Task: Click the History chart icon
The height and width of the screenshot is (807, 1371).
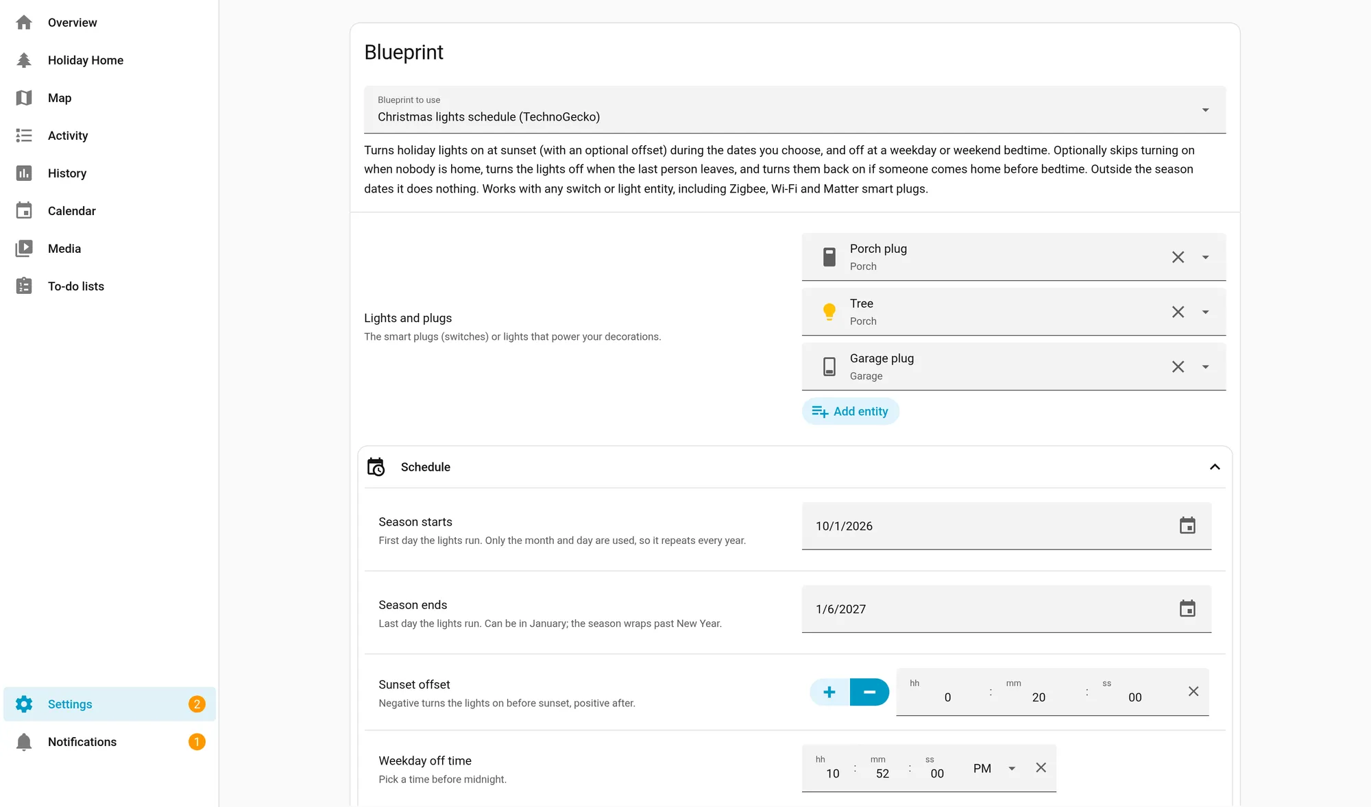Action: [24, 173]
